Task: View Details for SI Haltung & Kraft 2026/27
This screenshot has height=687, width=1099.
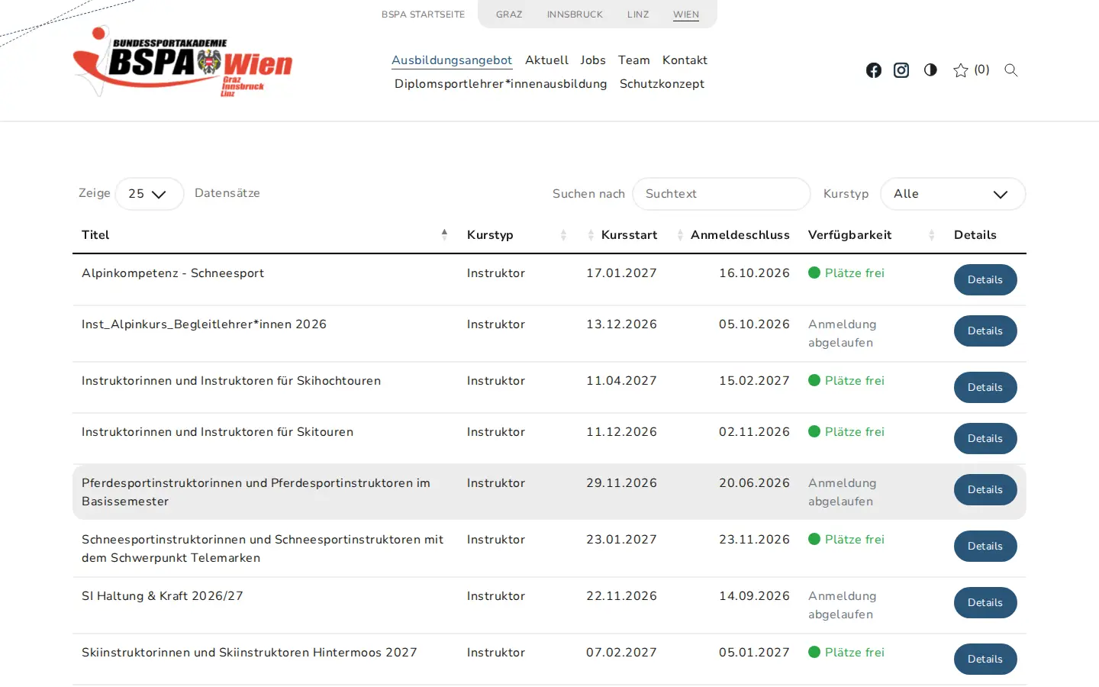Action: coord(985,603)
